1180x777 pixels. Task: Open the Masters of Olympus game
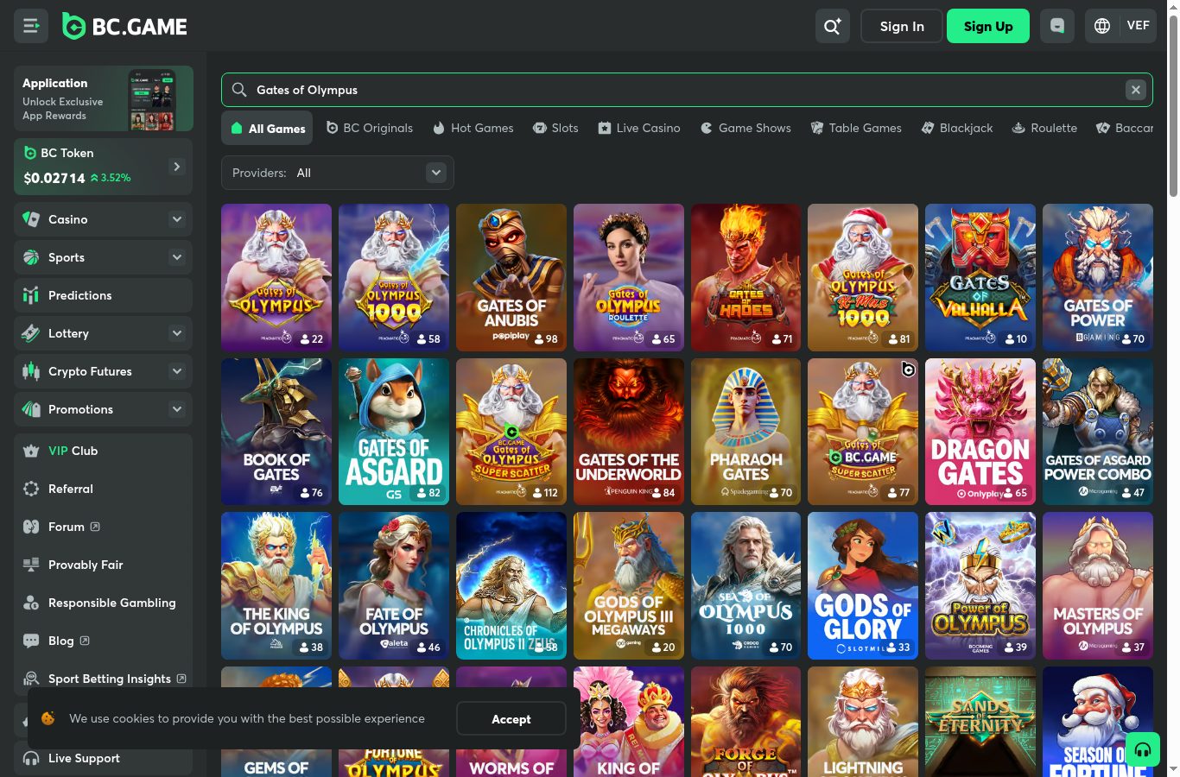tap(1098, 585)
